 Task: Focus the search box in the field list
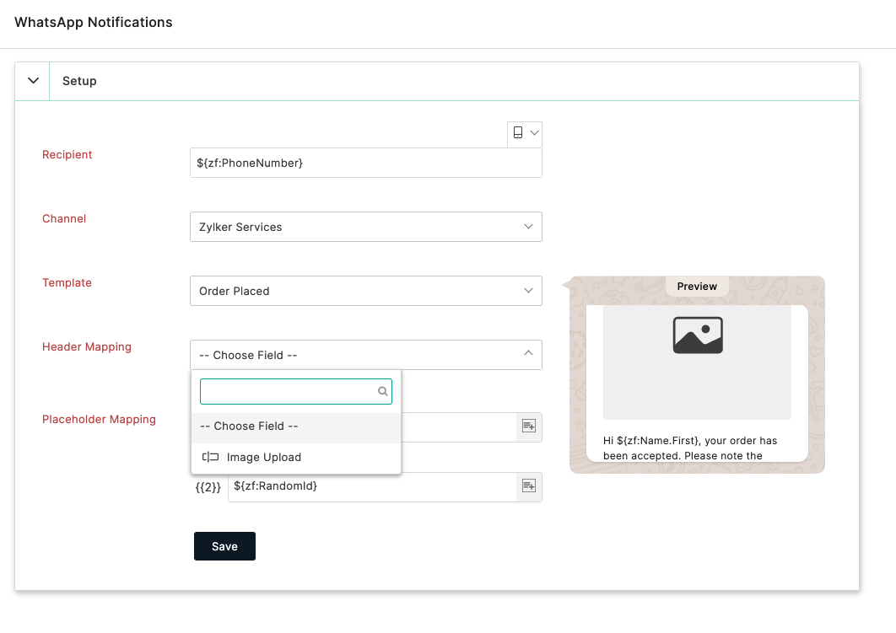pos(287,391)
